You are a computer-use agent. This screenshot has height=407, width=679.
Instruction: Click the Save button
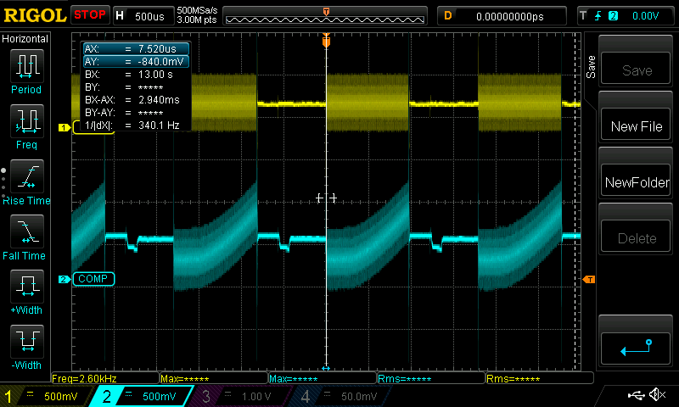click(635, 70)
